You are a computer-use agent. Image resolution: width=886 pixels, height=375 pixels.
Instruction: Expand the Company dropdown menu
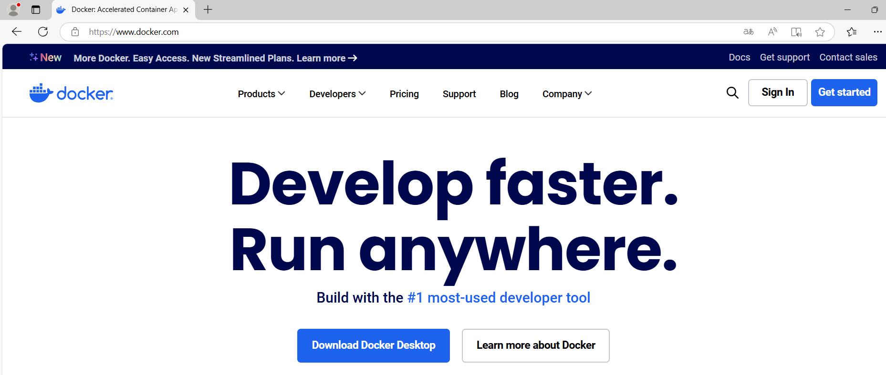[567, 94]
